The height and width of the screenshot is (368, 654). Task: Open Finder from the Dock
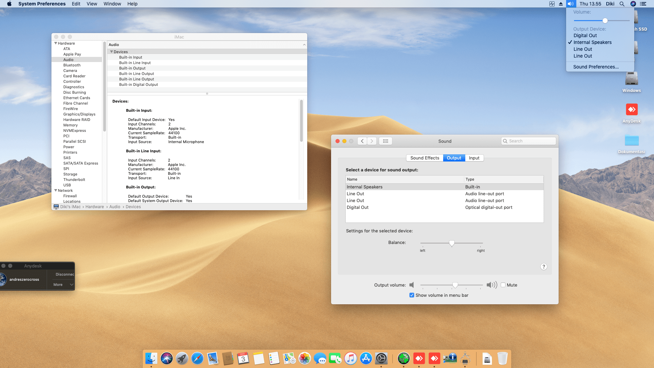[x=151, y=358]
